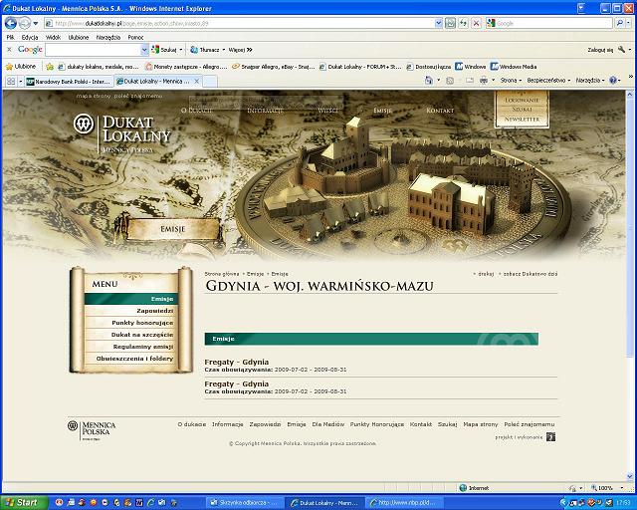
Task: Expand the tab list dropdown arrow
Action: (x=20, y=82)
